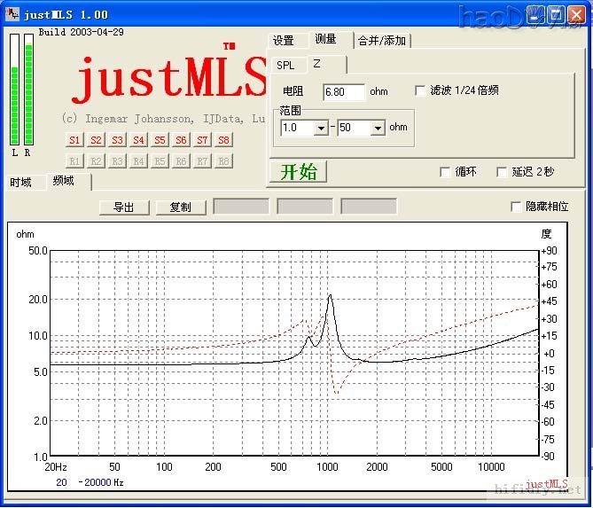Open the minimum range dropdown showing 1.0
The image size is (593, 508).
320,128
